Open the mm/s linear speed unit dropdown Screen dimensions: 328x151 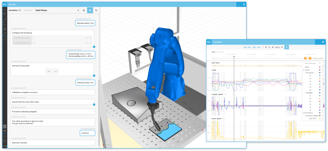point(279,47)
